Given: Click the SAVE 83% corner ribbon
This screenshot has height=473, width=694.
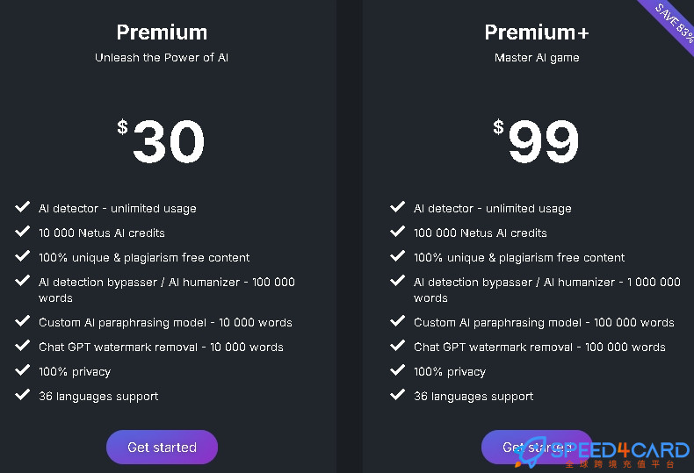Looking at the screenshot, I should [x=670, y=22].
